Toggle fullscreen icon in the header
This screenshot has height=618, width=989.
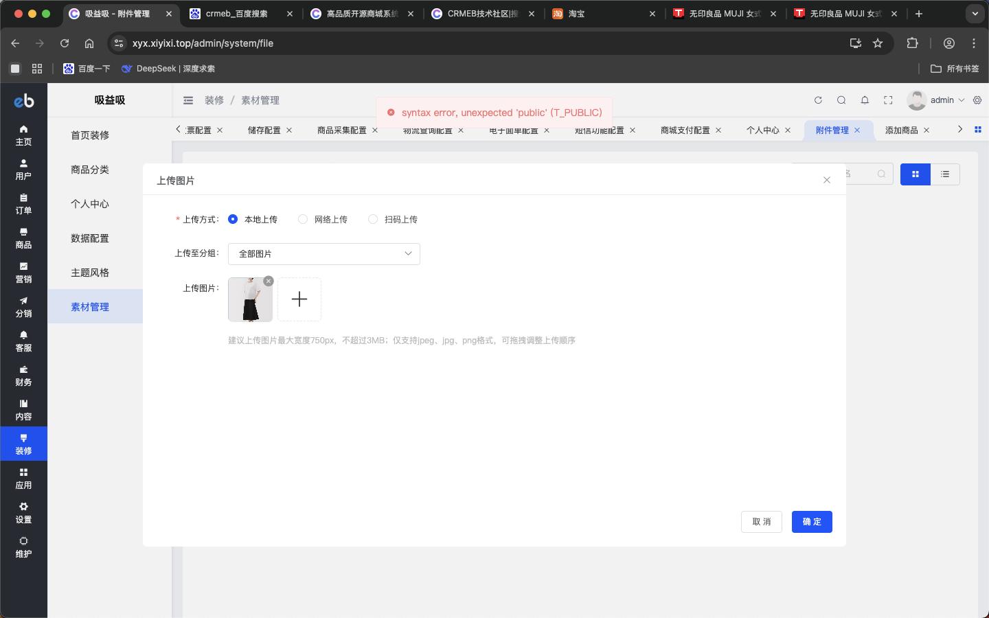[x=888, y=100]
